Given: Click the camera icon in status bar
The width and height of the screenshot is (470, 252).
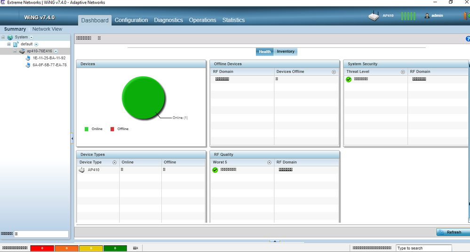Looking at the screenshot, I should pos(135,248).
